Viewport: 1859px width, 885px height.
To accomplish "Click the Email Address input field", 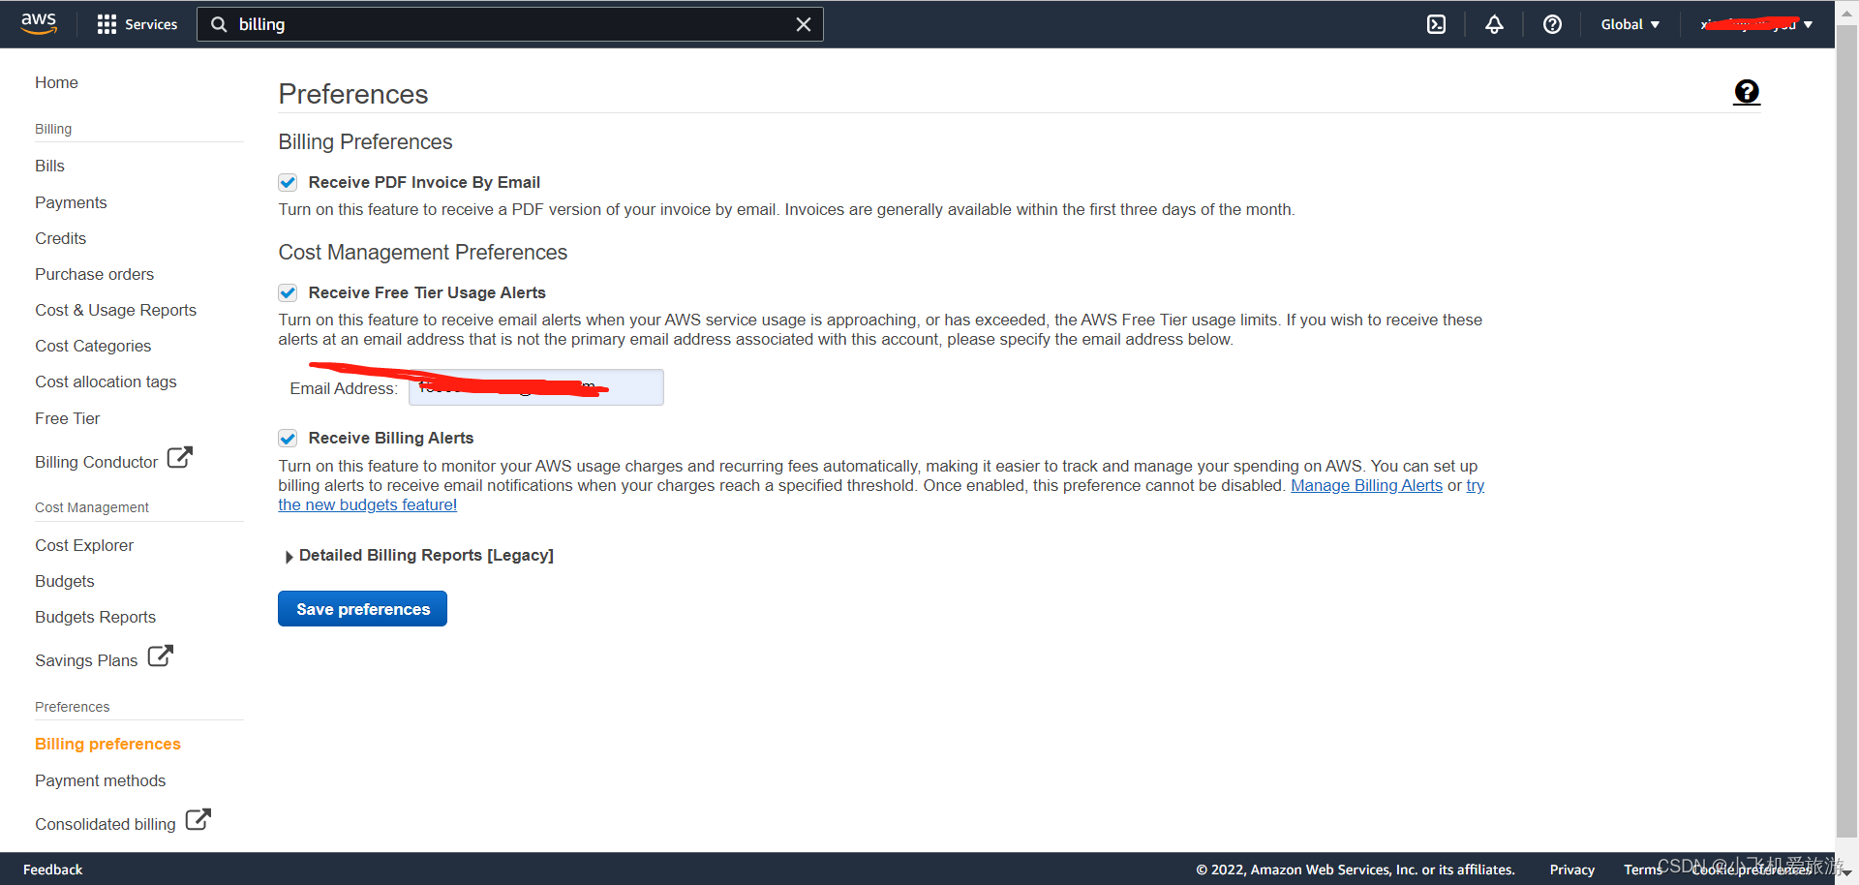I will (535, 388).
